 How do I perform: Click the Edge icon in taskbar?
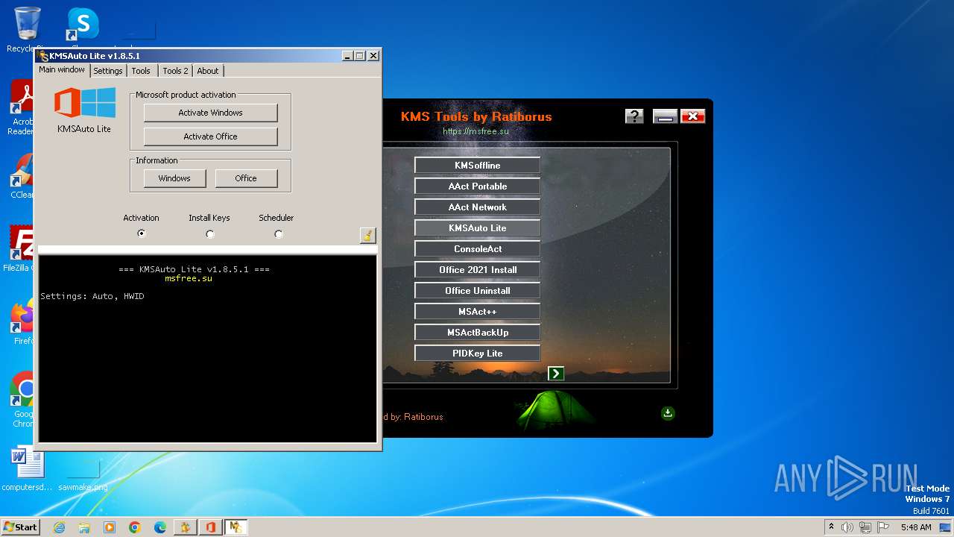pyautogui.click(x=160, y=527)
